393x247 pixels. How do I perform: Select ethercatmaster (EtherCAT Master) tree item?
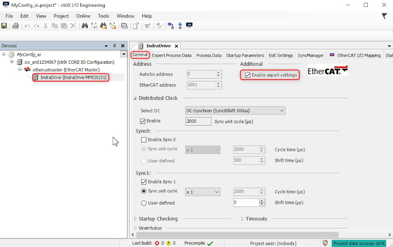click(x=66, y=70)
